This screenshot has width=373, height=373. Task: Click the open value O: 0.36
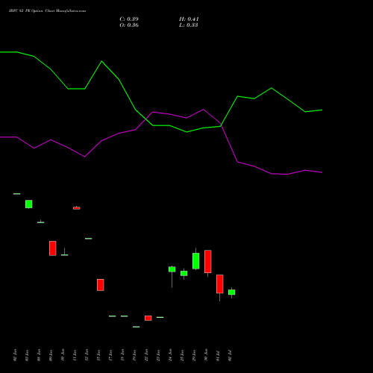129,25
